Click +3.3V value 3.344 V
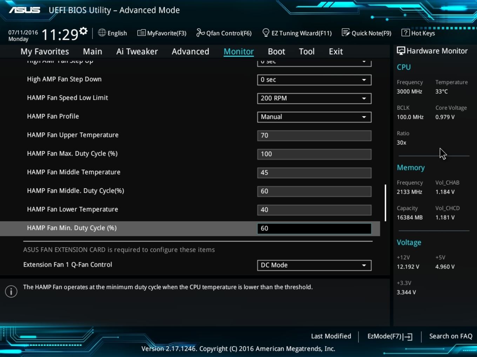This screenshot has height=357, width=477. tap(406, 292)
